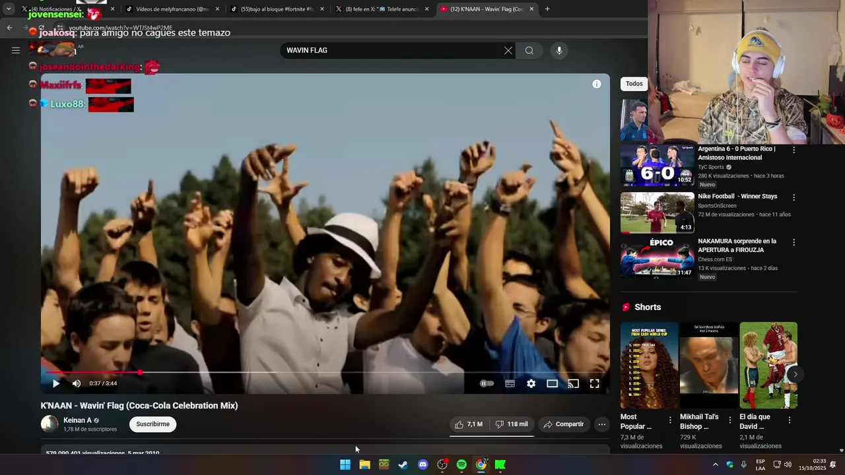Open the Keinan A channel name
Image resolution: width=845 pixels, height=475 pixels.
[77, 420]
